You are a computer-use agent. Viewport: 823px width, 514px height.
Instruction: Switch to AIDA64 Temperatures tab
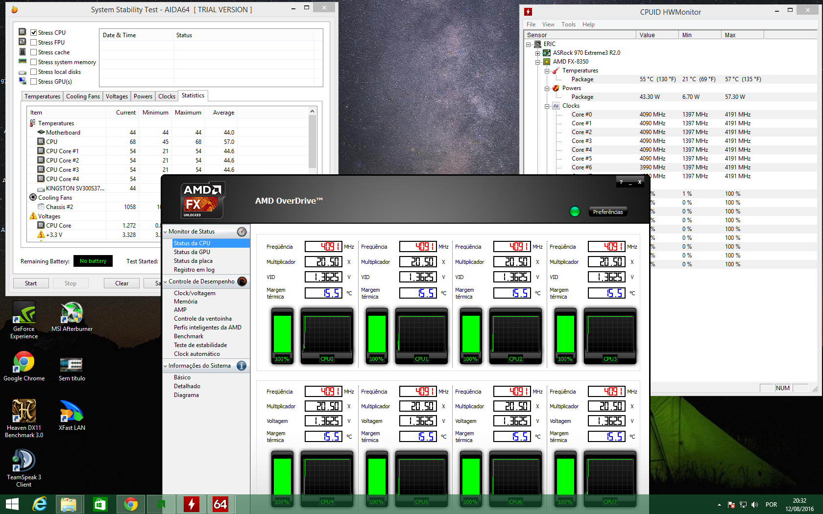43,96
